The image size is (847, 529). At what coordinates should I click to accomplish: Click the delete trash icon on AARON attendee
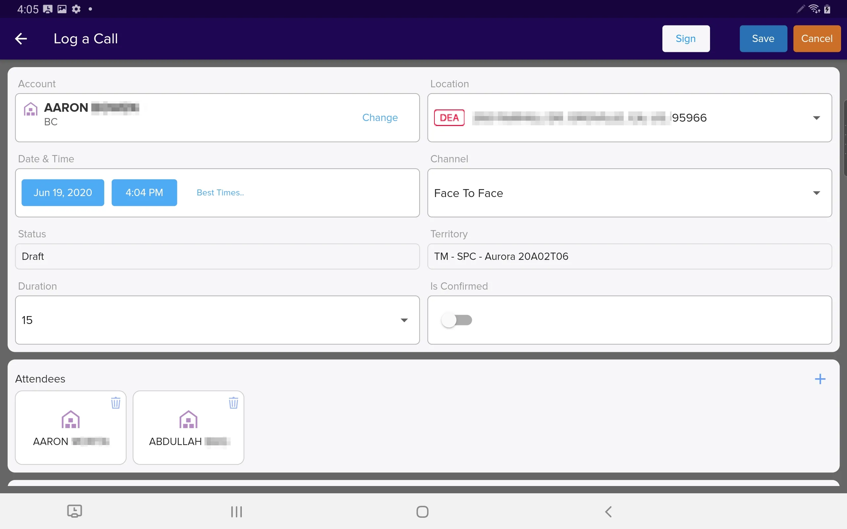[115, 402]
